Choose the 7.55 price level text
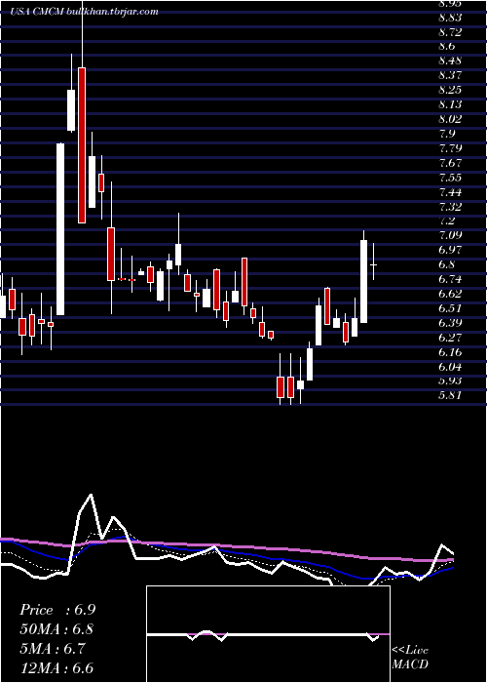 click(450, 178)
